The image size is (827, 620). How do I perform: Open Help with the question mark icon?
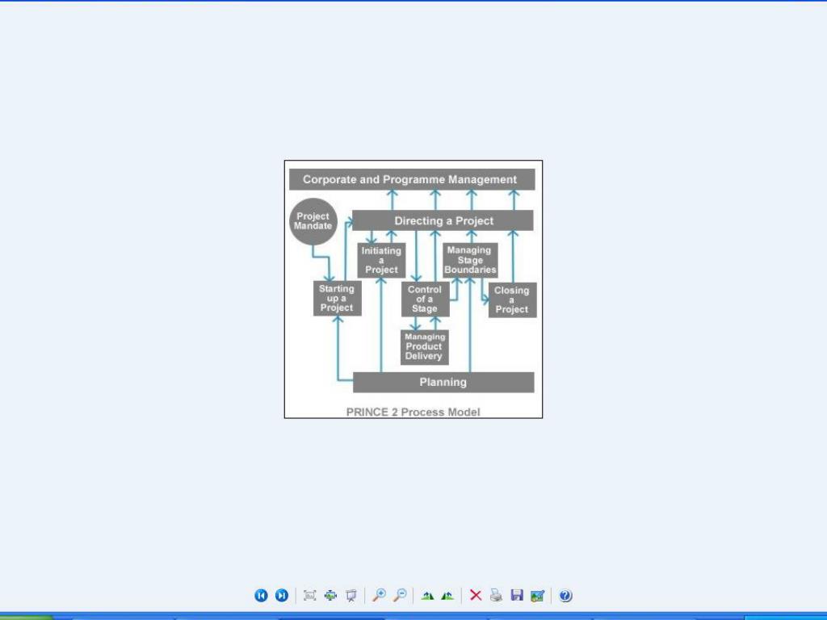coord(565,595)
